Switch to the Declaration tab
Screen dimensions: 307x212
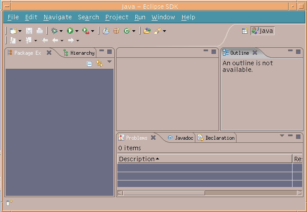pyautogui.click(x=216, y=138)
